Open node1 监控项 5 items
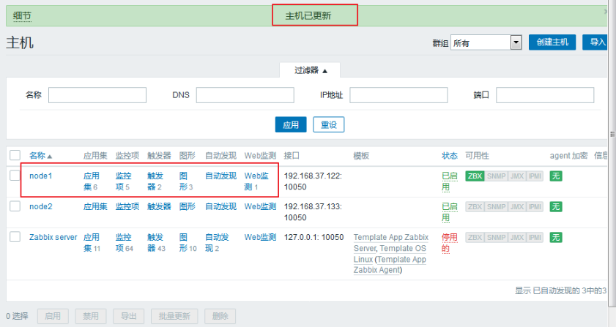Image resolution: width=616 pixels, height=327 pixels. [123, 181]
